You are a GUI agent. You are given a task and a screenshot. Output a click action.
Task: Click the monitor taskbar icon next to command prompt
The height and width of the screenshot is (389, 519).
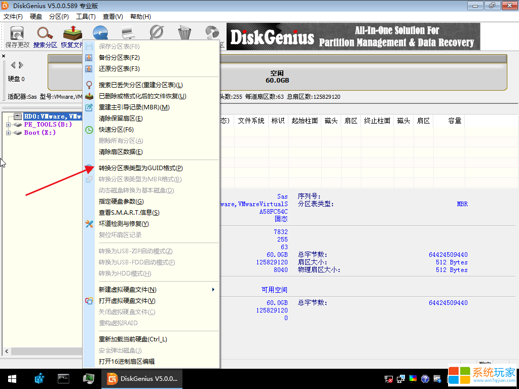[88, 378]
